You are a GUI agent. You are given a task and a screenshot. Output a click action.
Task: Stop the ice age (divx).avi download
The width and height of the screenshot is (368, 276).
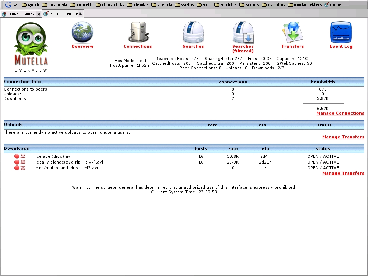pyautogui.click(x=17, y=156)
